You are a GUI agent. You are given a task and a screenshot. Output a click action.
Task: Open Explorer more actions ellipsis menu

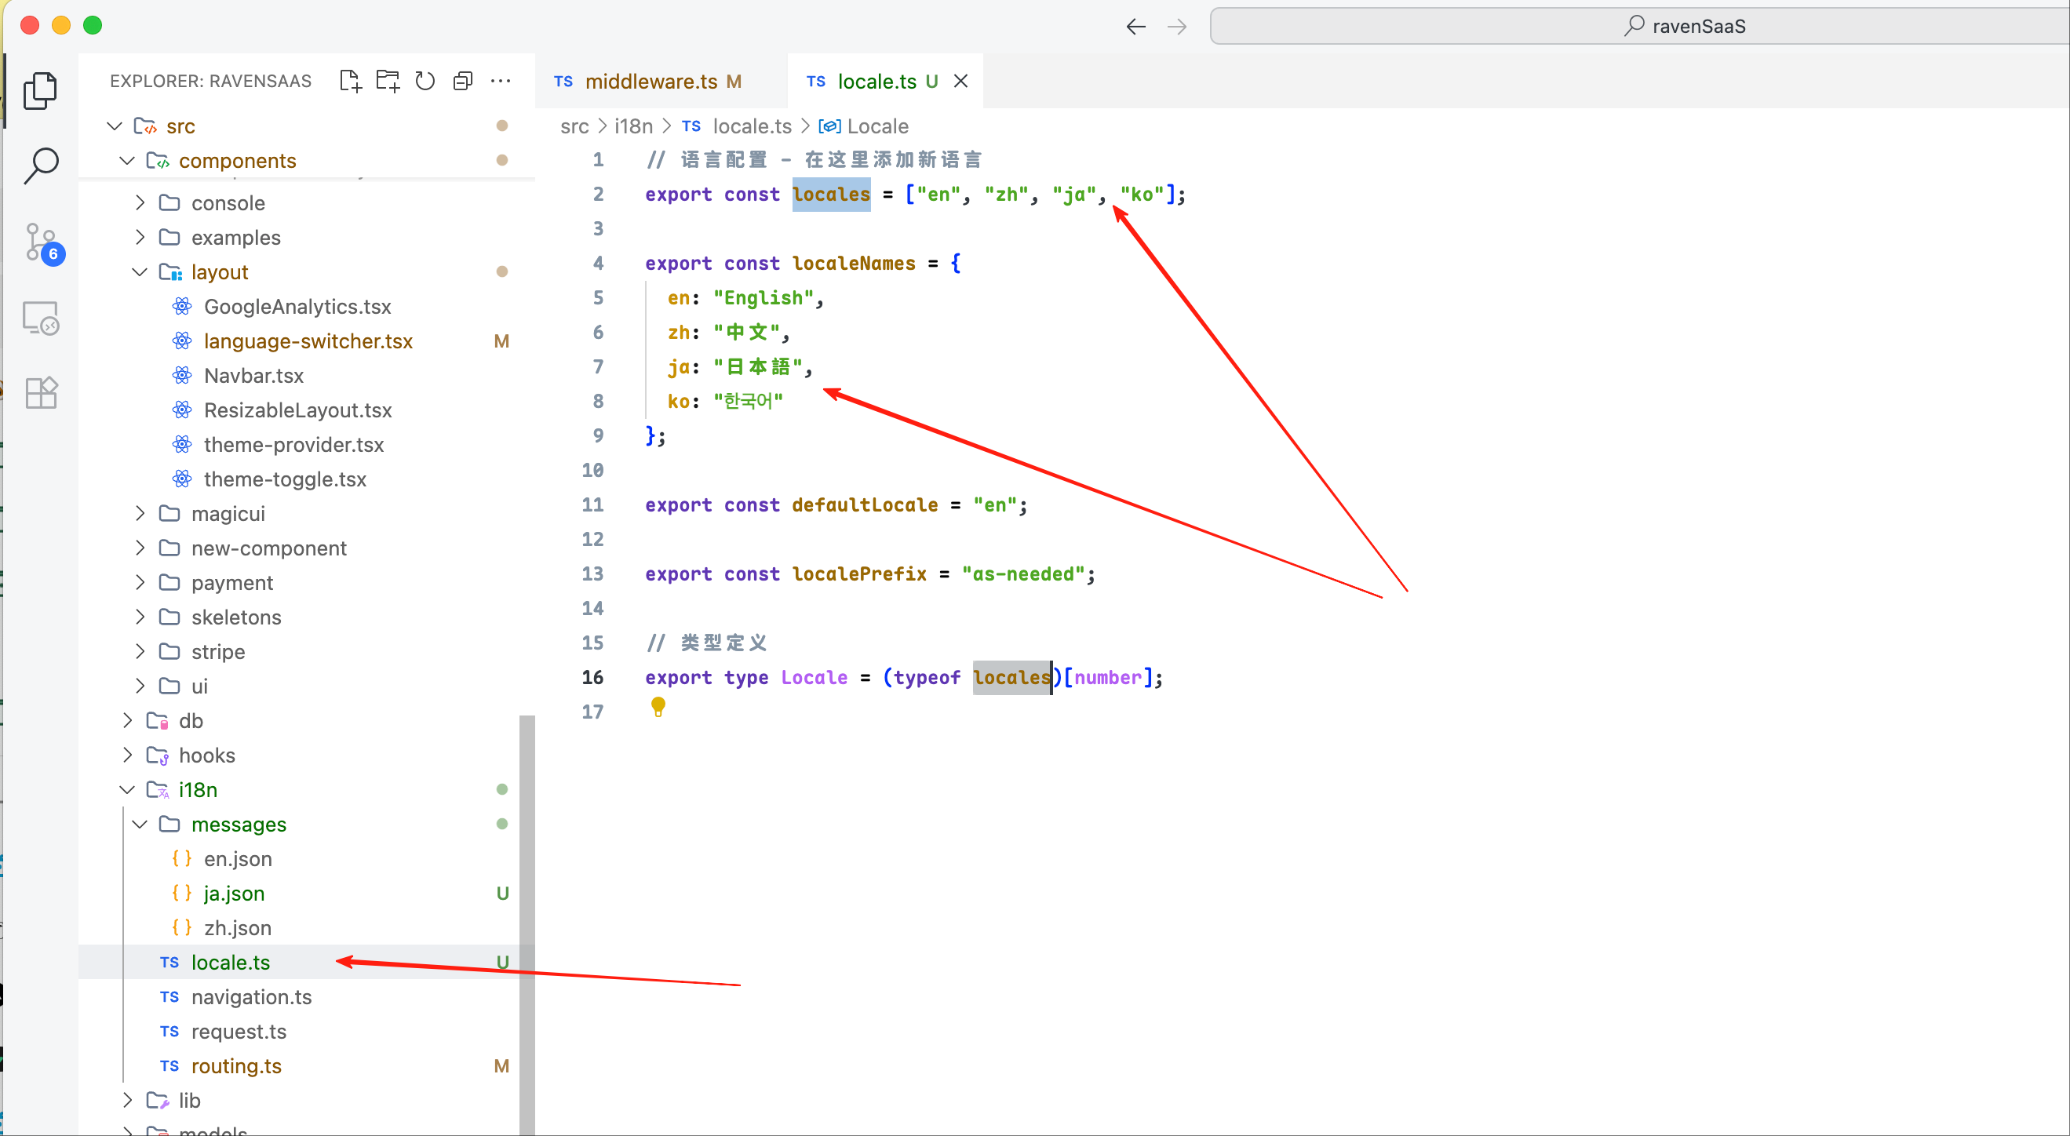click(x=501, y=81)
